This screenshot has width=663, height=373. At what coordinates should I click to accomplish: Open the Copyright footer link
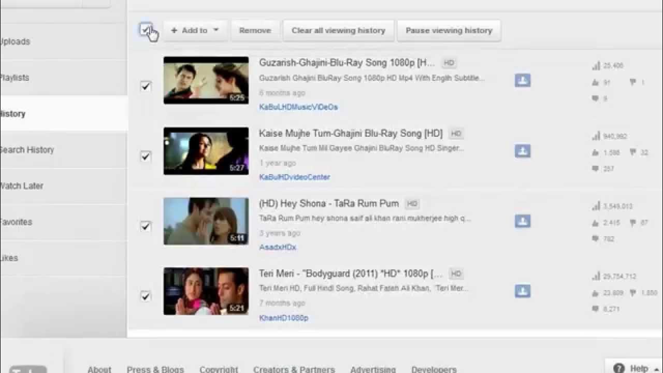coord(219,369)
